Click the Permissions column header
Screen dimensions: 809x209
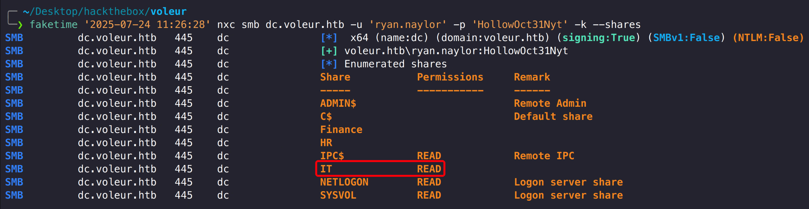[450, 77]
